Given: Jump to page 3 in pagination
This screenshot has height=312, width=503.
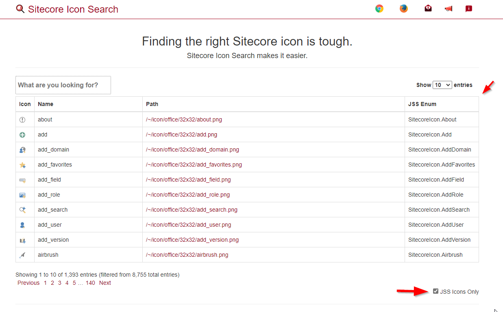Looking at the screenshot, I should (x=60, y=283).
